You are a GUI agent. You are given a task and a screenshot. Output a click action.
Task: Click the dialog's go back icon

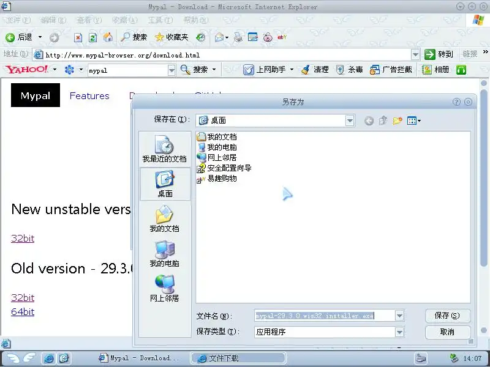coord(369,120)
